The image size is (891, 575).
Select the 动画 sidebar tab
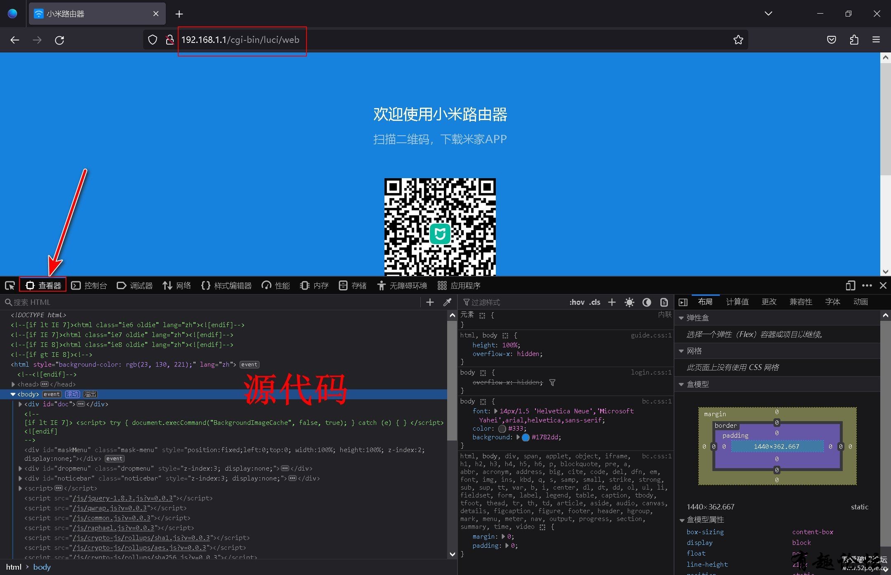[860, 302]
